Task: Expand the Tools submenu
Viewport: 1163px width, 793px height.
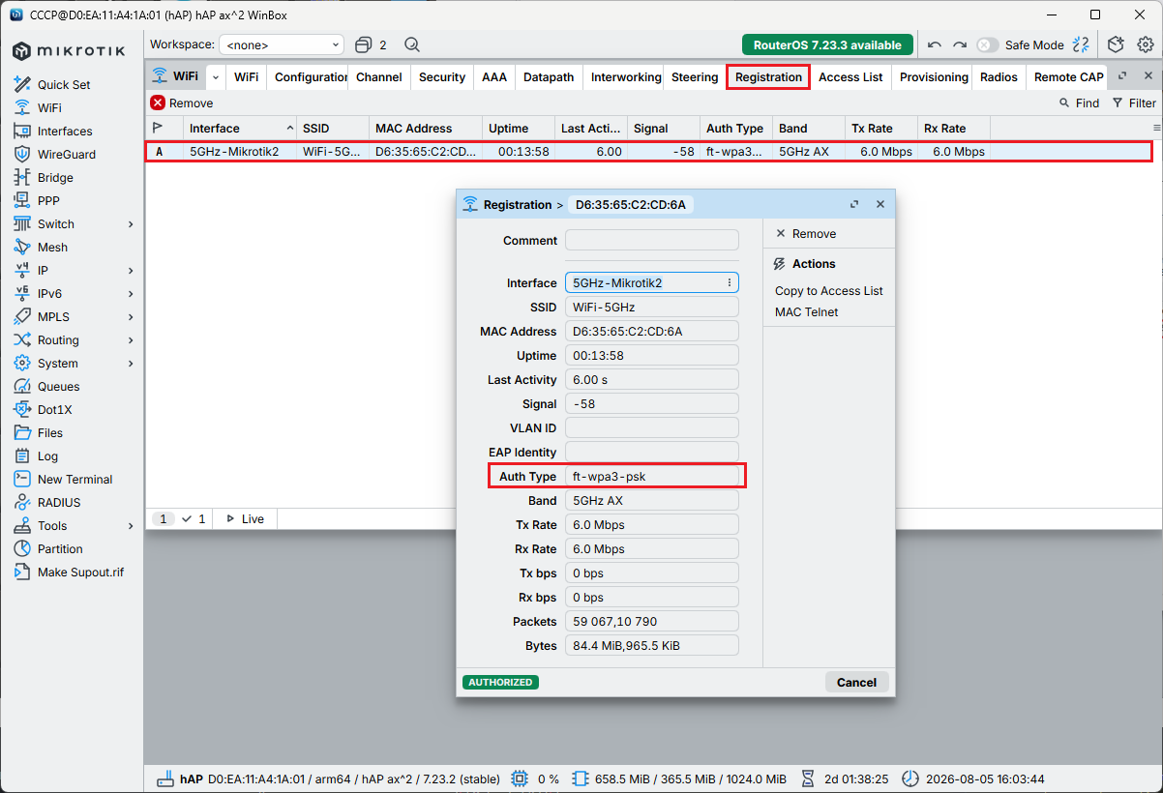Action: click(131, 525)
